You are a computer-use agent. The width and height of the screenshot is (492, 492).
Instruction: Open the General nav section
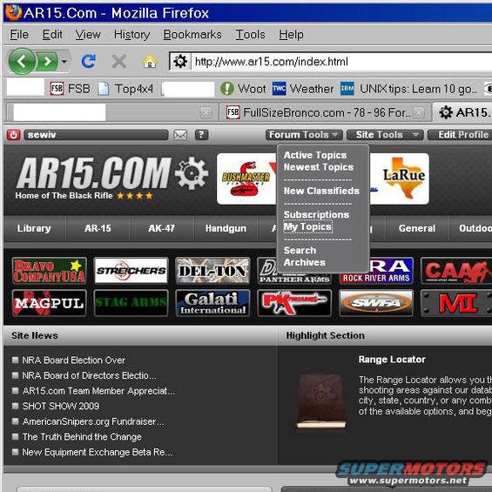pos(417,228)
